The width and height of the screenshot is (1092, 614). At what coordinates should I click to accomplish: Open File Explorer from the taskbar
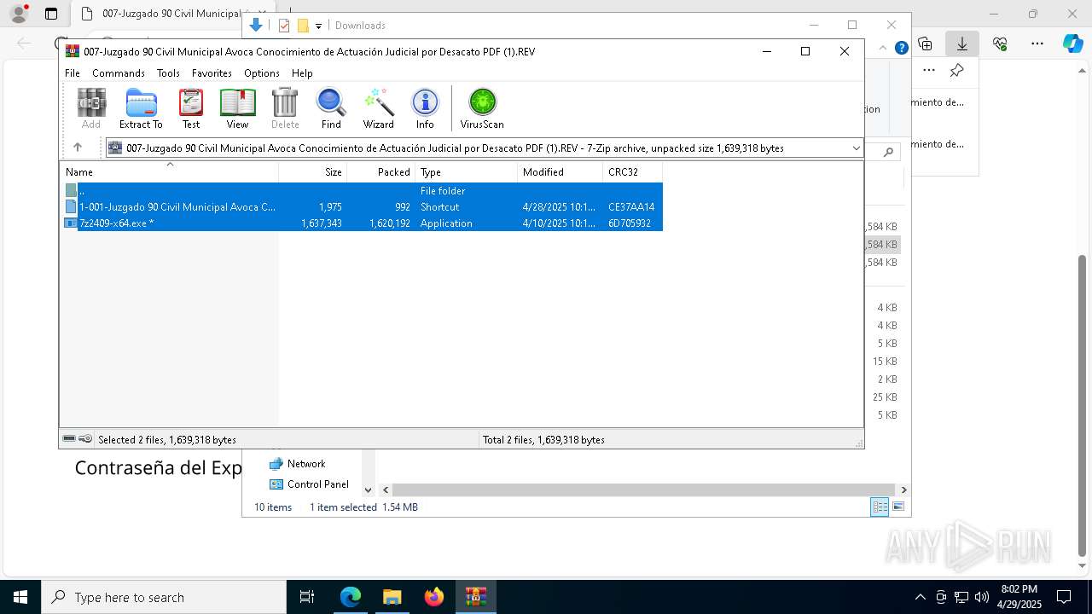coord(392,597)
